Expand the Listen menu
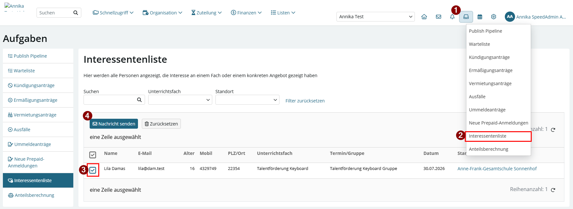Image resolution: width=573 pixels, height=209 pixels. click(x=283, y=13)
